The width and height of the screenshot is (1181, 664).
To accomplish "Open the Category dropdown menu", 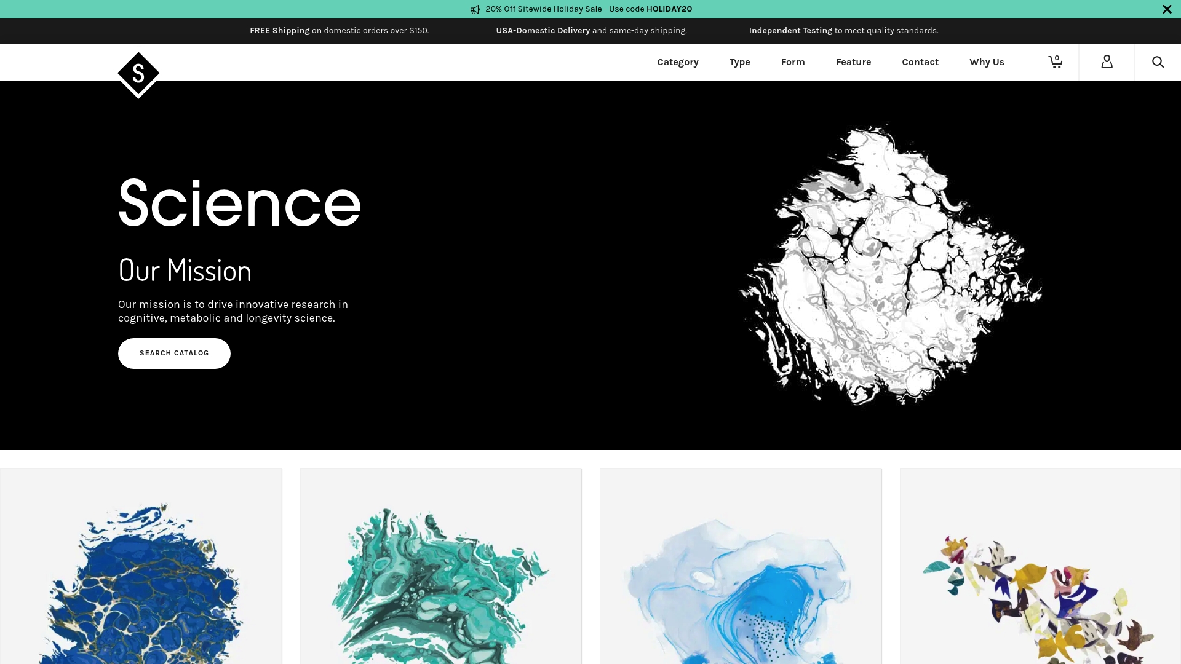I will tap(677, 62).
